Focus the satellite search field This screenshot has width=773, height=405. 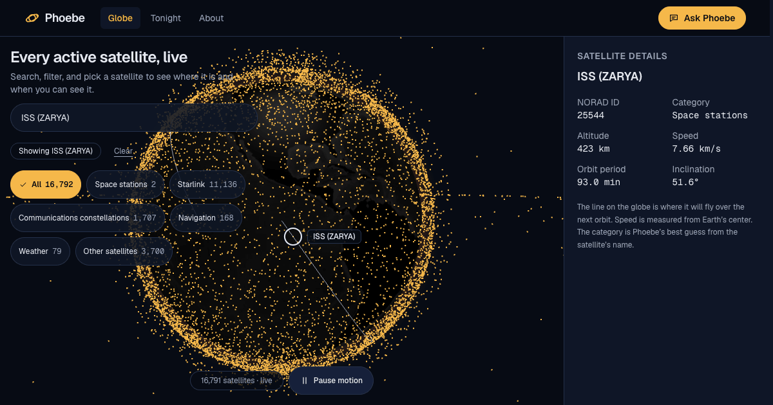(134, 118)
